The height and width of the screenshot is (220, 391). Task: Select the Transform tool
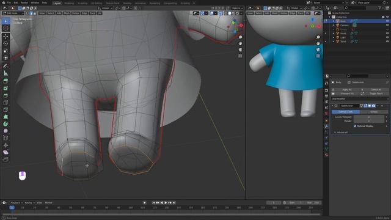pyautogui.click(x=5, y=58)
